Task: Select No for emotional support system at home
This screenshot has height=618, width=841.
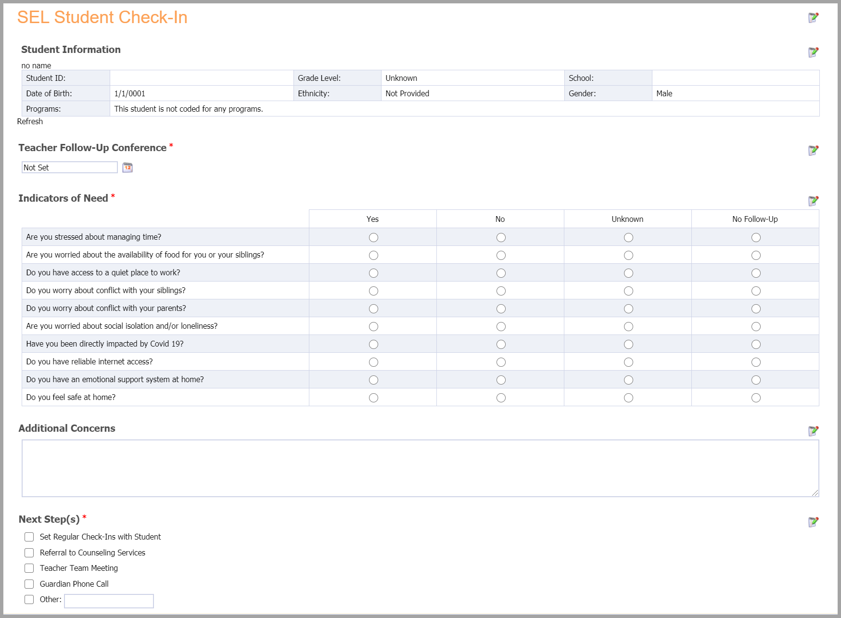Action: (501, 380)
